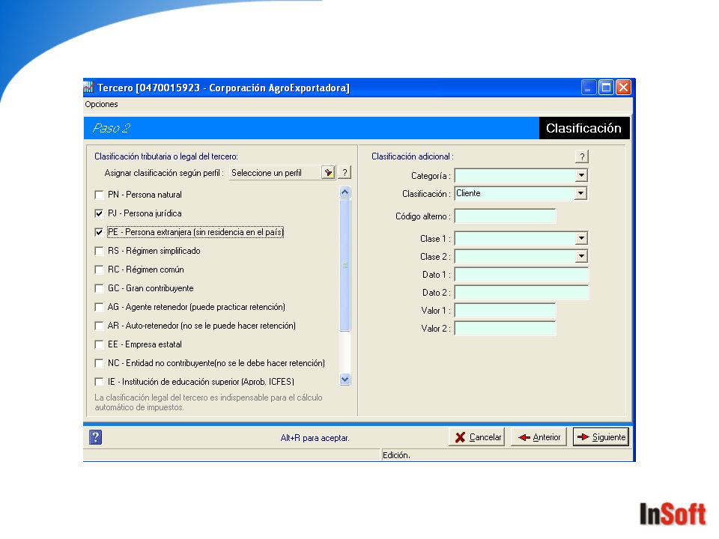The image size is (719, 539).
Task: Go back with the Anterior button
Action: [539, 437]
